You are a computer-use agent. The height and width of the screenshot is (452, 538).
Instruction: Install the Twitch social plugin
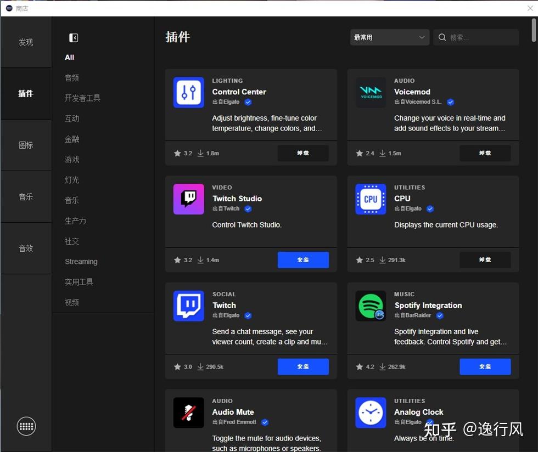click(303, 366)
